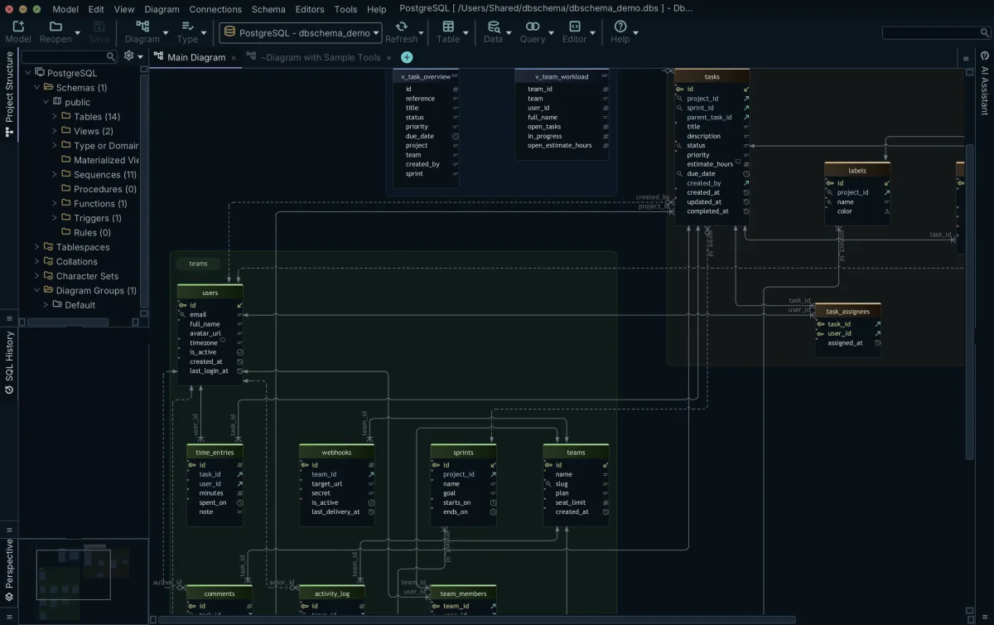Toggle the Project Structure side panel
The image size is (994, 625).
(x=9, y=94)
